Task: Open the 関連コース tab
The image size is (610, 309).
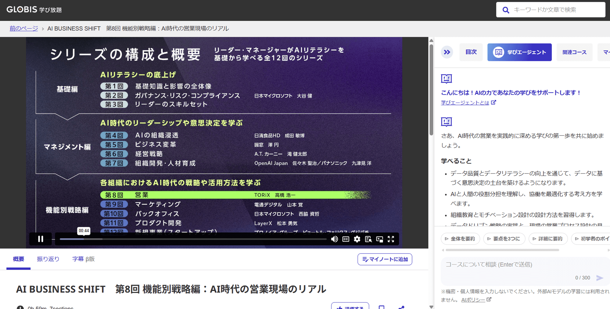Action: click(574, 52)
